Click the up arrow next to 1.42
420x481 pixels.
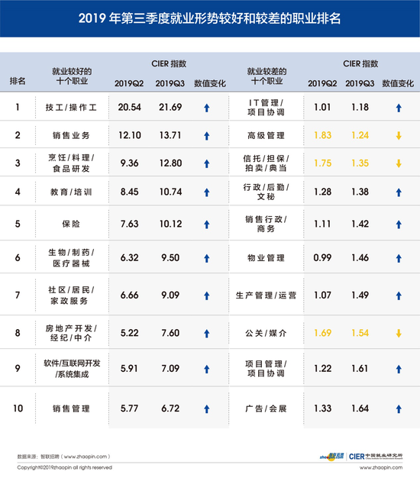(399, 224)
